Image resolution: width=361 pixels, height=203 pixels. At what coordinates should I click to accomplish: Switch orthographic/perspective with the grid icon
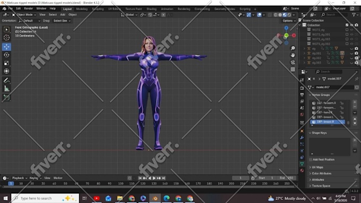[293, 69]
